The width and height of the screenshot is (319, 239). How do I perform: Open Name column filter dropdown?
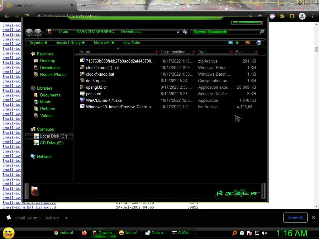click(156, 52)
